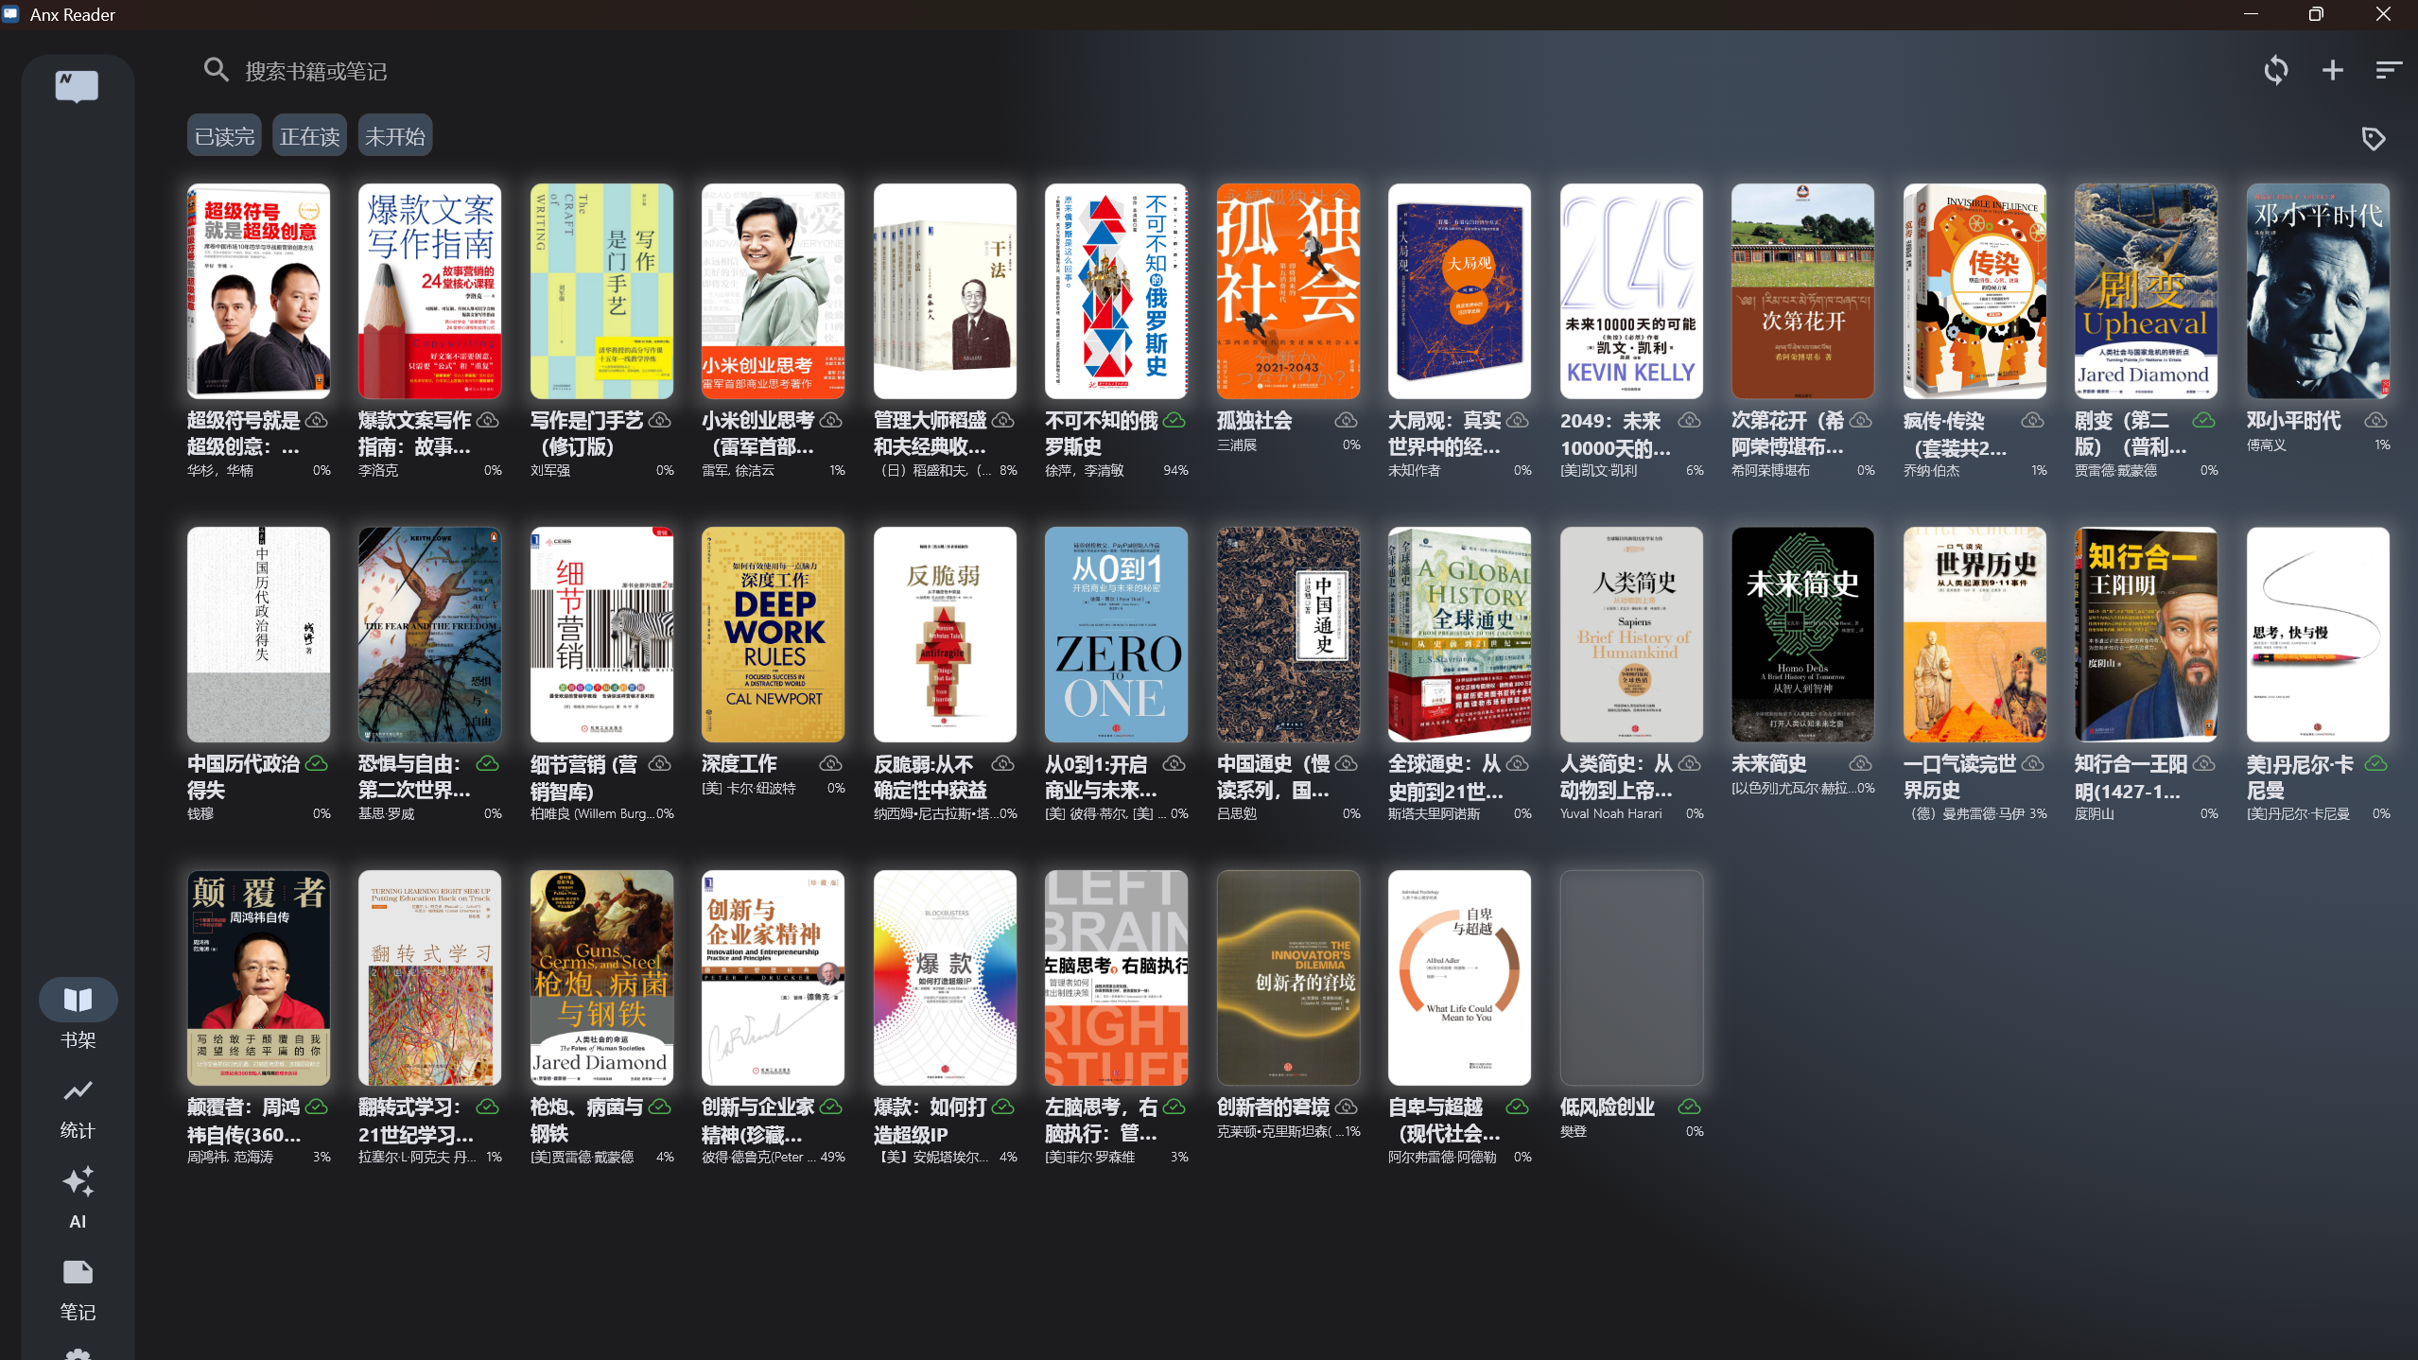Open the 人类简史 Sapiens book cover

[1631, 635]
